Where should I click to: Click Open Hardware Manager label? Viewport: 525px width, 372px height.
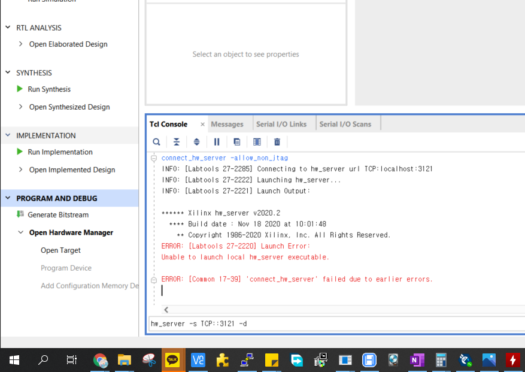pyautogui.click(x=71, y=232)
